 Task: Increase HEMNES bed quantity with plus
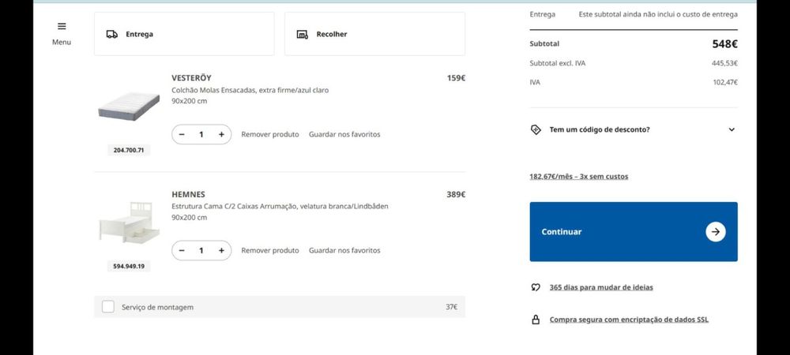221,250
